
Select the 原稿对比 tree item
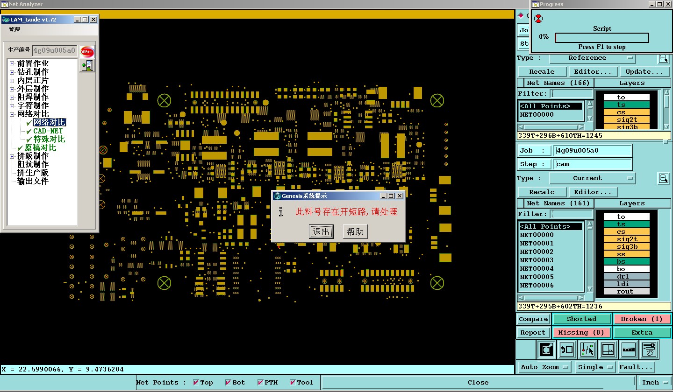click(x=40, y=148)
